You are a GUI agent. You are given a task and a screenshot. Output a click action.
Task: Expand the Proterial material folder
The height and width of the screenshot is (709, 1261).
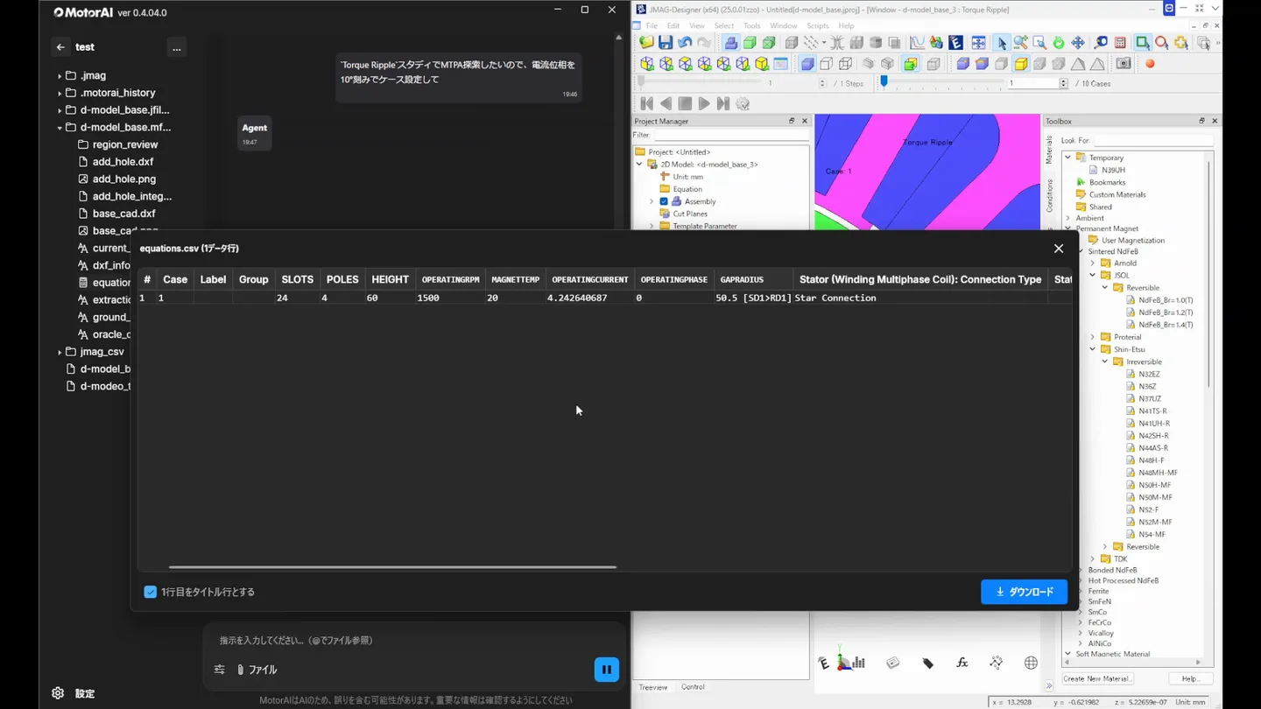1093,337
